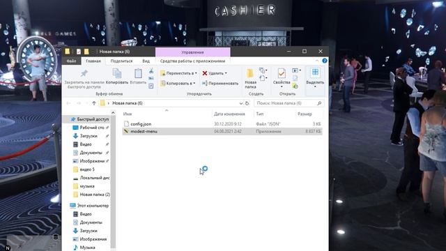The height and width of the screenshot is (251, 446).
Task: Click the History icon in Открыть group
Action: pyautogui.click(x=295, y=86)
